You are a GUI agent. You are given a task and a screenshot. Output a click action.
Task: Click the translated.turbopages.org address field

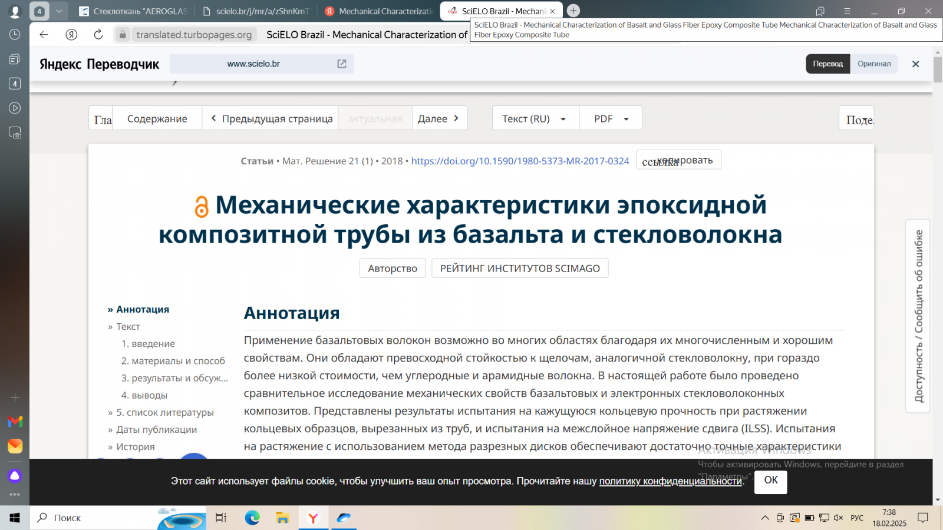194,35
